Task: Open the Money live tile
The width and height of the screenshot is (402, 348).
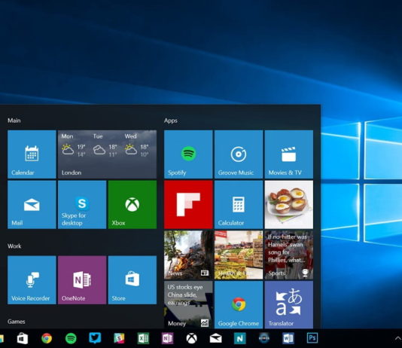Action: coord(188,304)
